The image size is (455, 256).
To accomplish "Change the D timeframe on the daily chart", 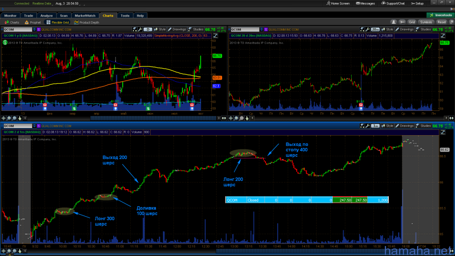I will [148, 29].
